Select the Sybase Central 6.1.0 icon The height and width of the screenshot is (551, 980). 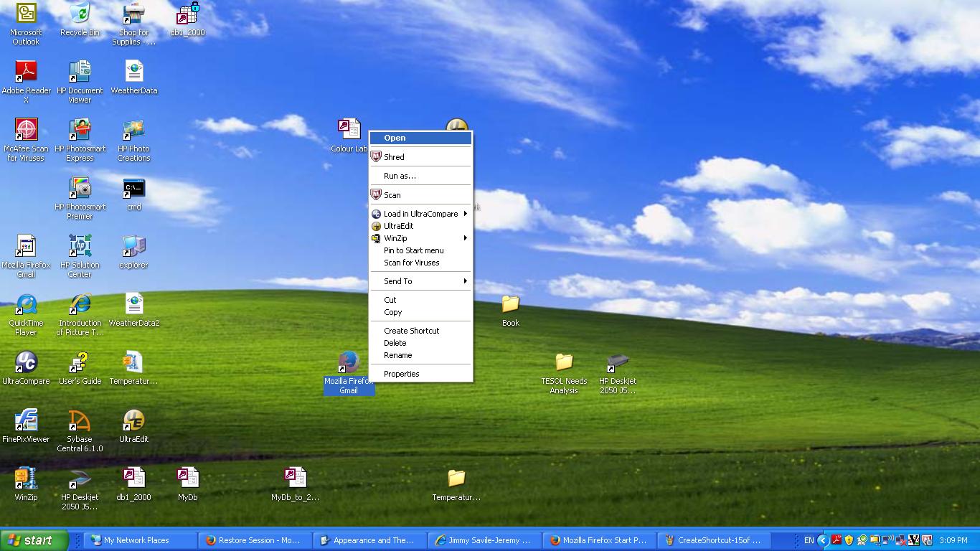pyautogui.click(x=80, y=421)
